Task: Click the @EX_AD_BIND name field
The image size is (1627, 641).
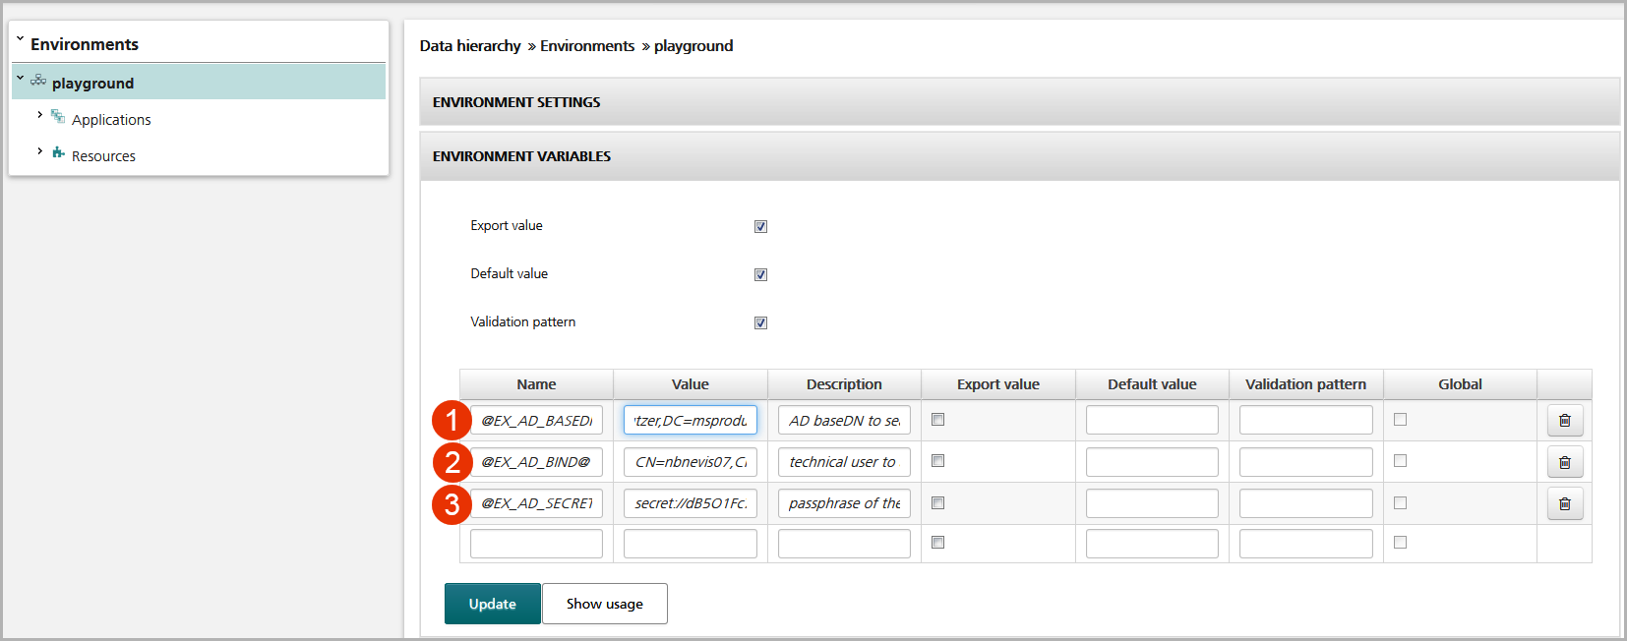Action: tap(536, 462)
